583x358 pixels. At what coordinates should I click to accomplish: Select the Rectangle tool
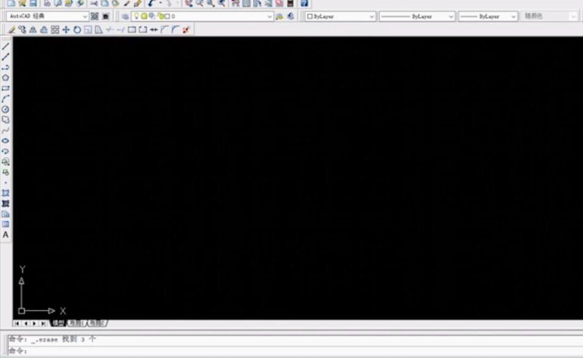[x=5, y=88]
